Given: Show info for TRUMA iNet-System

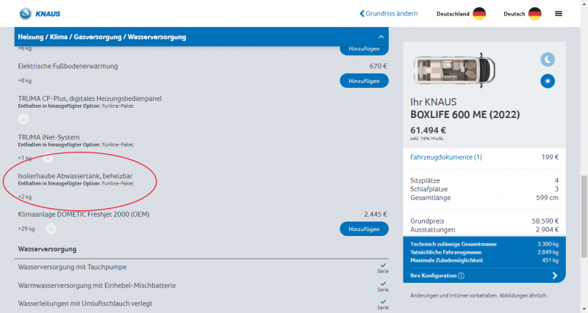Looking at the screenshot, I should pyautogui.click(x=48, y=158).
